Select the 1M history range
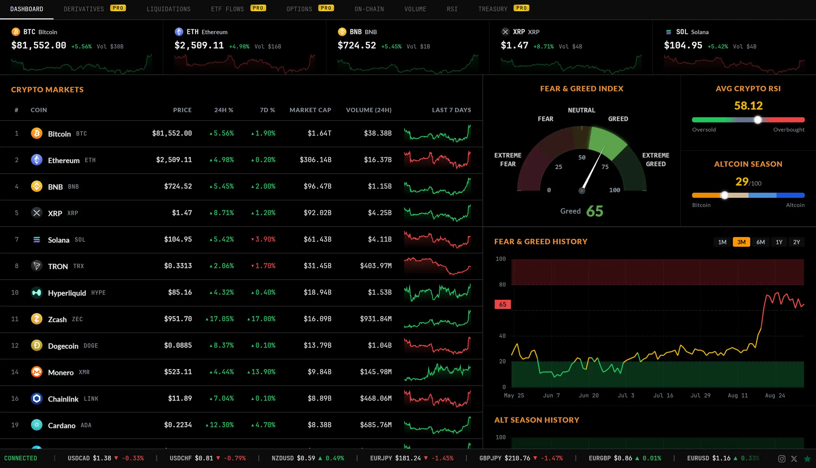The height and width of the screenshot is (468, 816). (722, 242)
